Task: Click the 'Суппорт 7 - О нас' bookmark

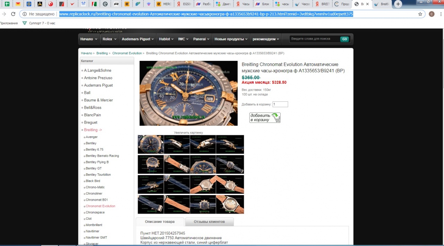Action: pos(39,23)
